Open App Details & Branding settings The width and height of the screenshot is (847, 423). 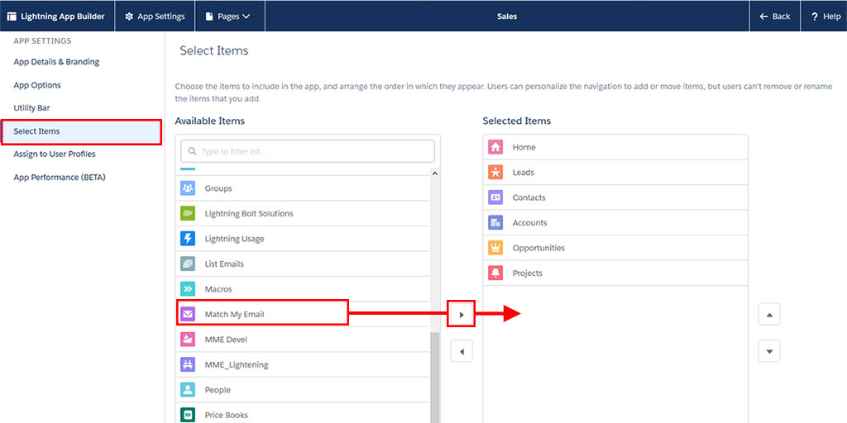pyautogui.click(x=56, y=62)
